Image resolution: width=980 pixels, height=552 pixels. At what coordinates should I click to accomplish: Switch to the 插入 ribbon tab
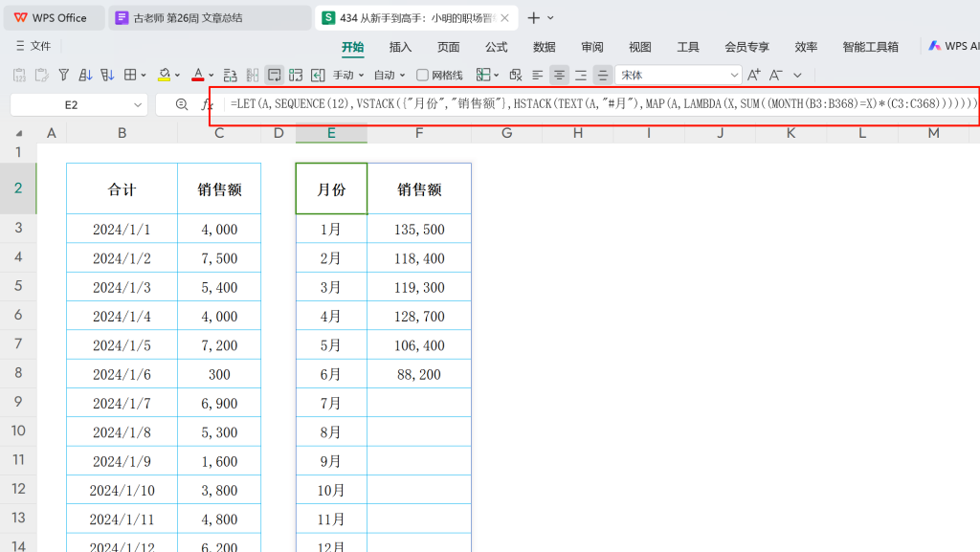click(x=401, y=47)
